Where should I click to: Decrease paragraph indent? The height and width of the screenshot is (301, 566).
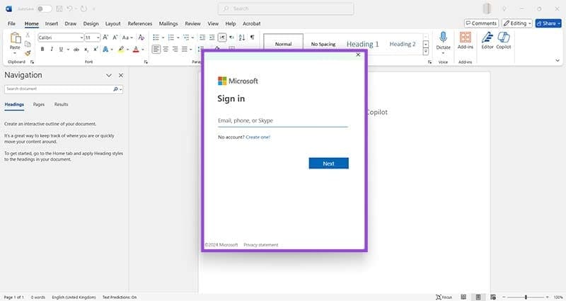pos(202,38)
